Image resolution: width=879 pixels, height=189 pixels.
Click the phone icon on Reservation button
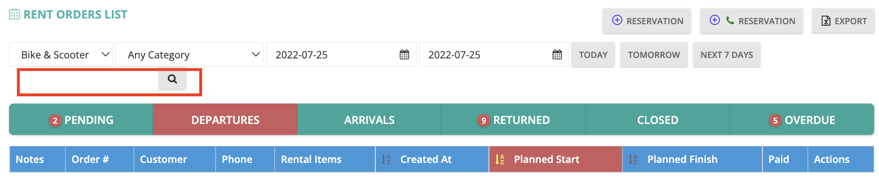click(730, 20)
